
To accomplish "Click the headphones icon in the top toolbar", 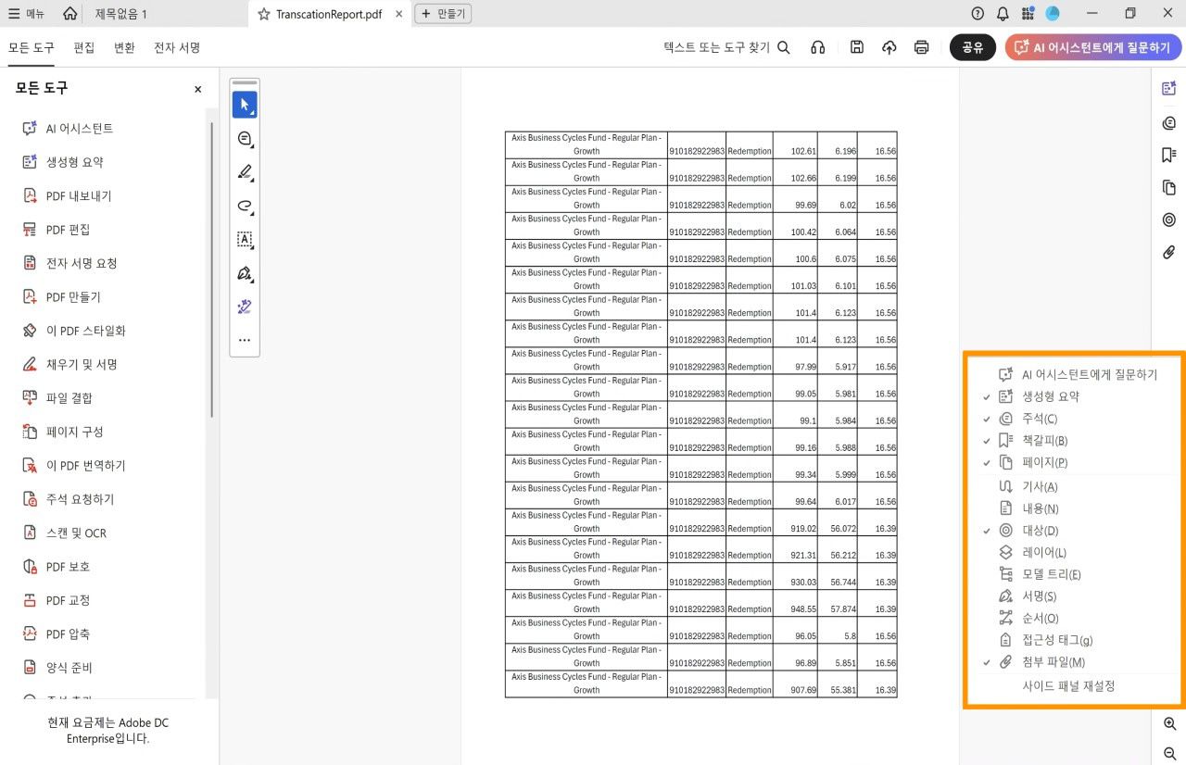I will (817, 47).
